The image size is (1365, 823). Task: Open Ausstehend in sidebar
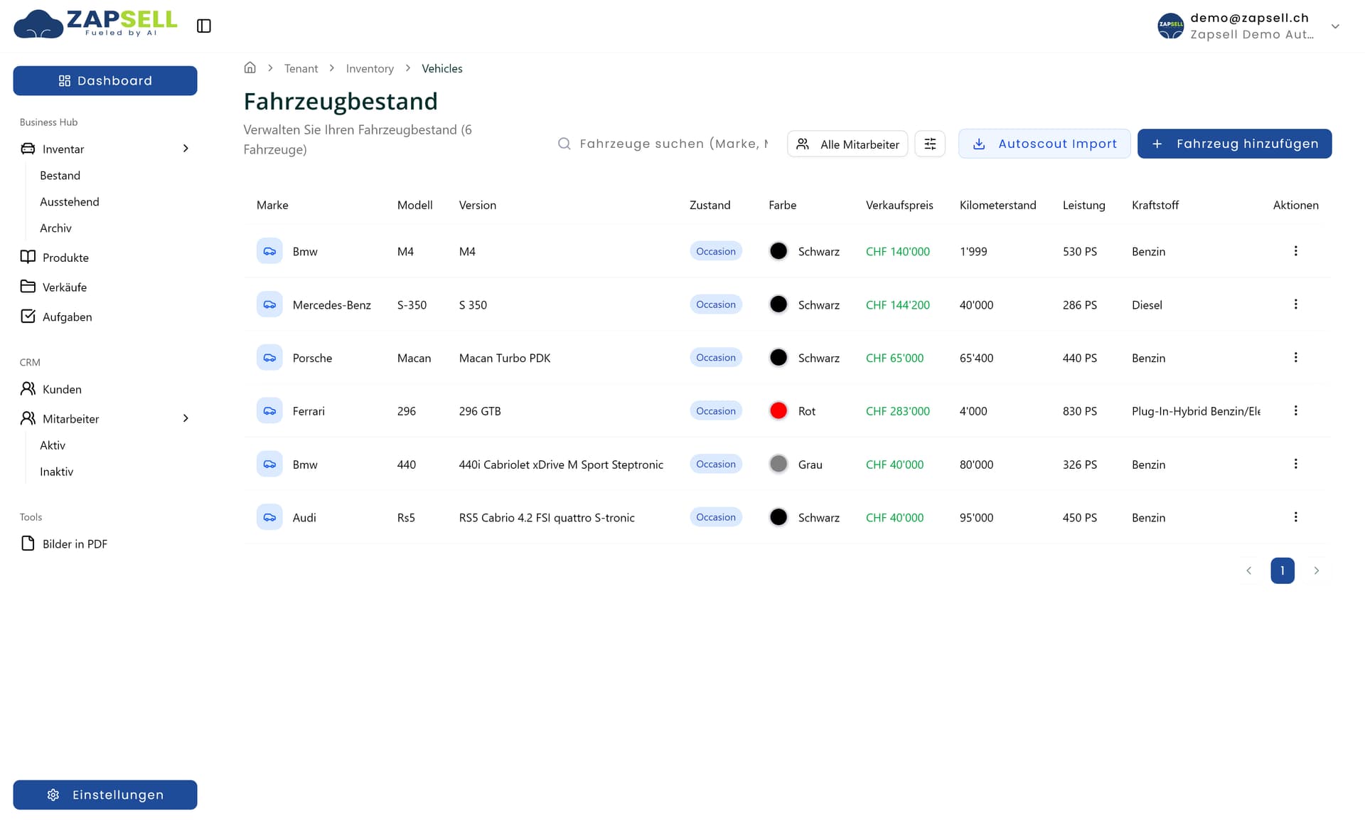(x=70, y=202)
